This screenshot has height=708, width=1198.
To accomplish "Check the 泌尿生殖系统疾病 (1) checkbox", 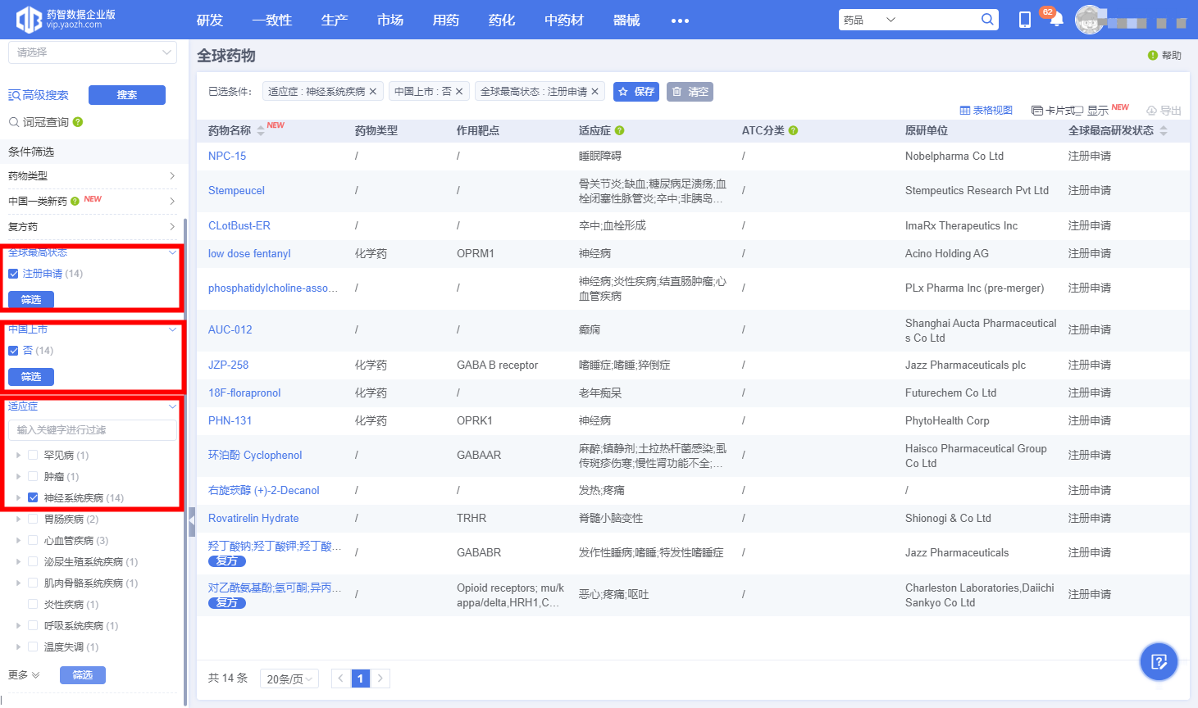I will 33,561.
